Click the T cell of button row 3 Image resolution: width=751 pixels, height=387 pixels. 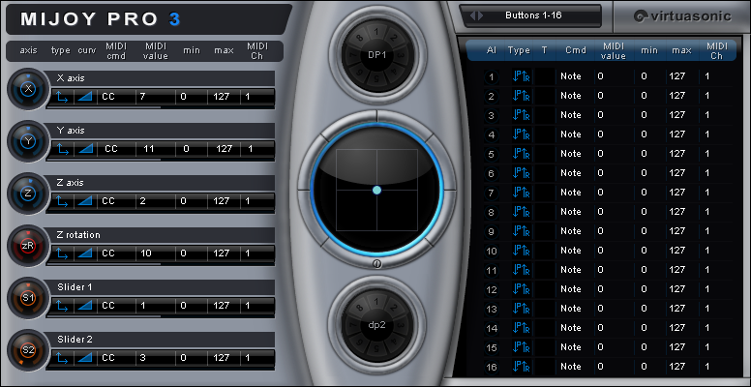coord(545,115)
